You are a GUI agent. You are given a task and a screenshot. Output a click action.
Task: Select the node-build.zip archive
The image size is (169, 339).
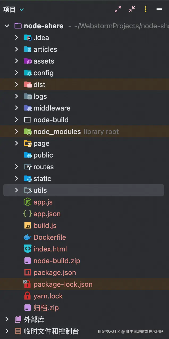click(57, 261)
